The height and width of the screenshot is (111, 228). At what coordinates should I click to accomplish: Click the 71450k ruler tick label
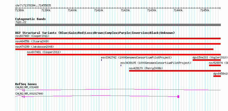205,10
